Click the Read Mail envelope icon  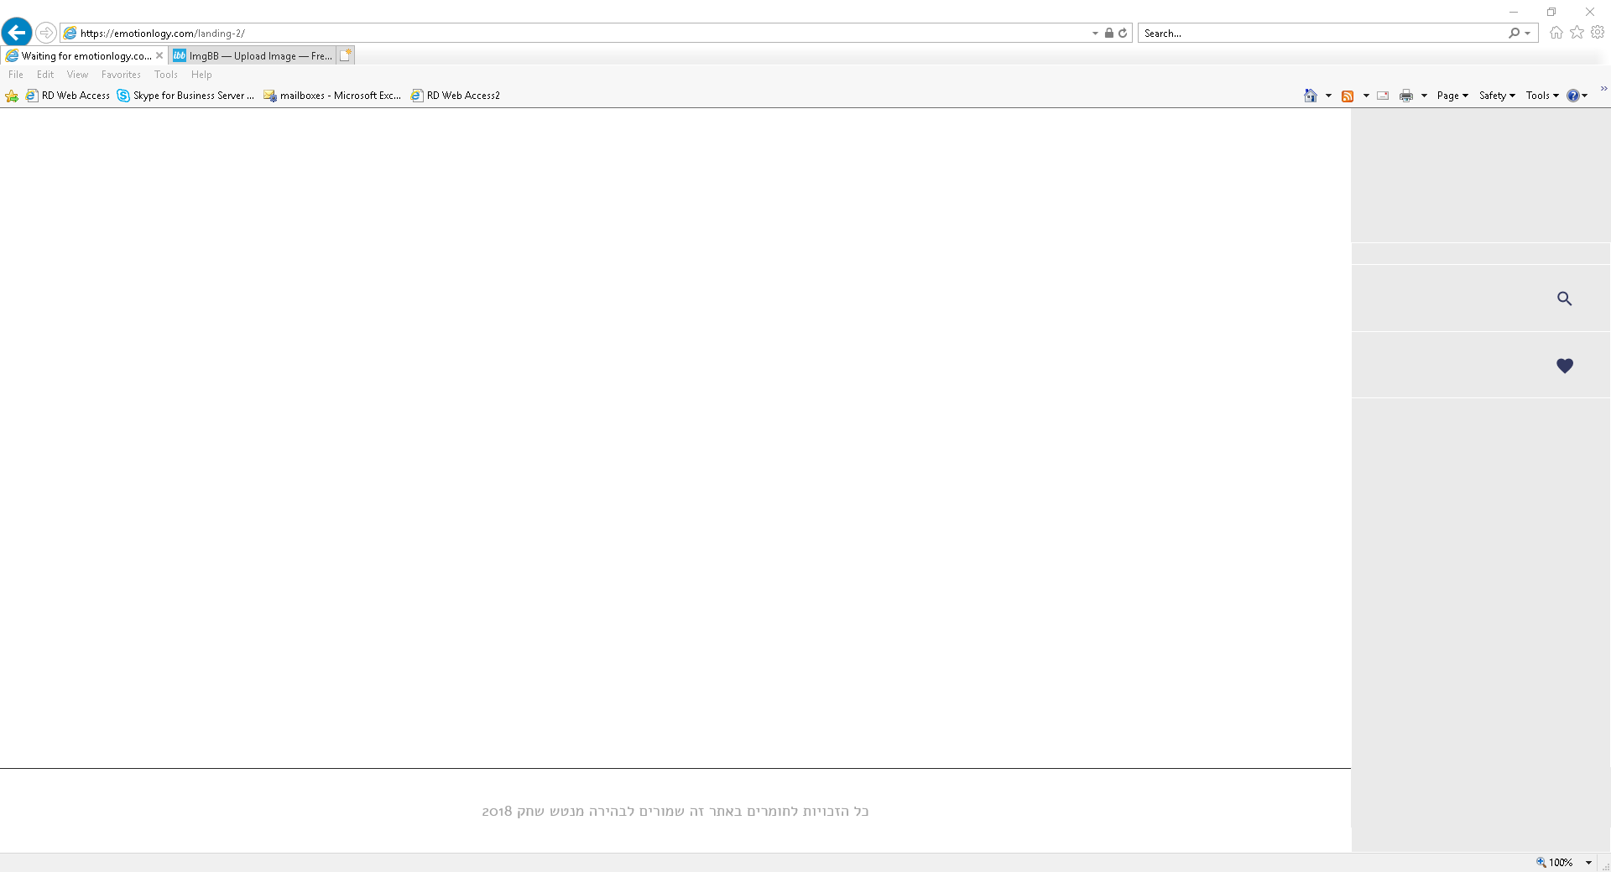1383,96
